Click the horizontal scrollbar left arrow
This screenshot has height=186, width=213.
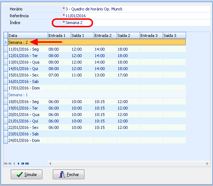[x=50, y=163]
